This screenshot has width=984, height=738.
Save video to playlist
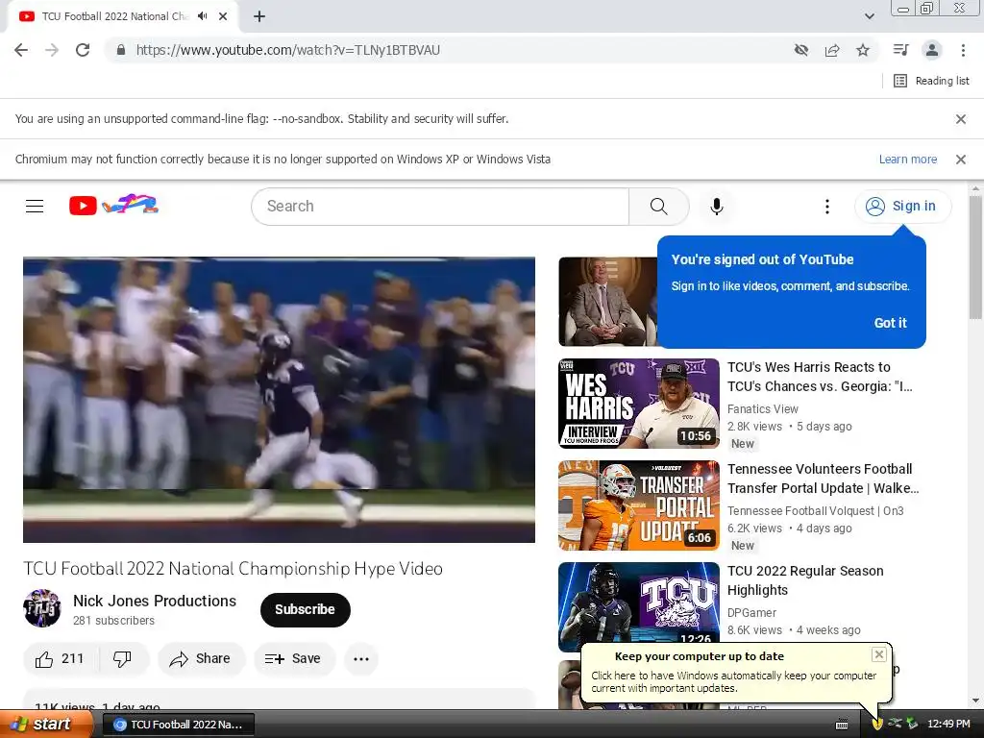293,659
